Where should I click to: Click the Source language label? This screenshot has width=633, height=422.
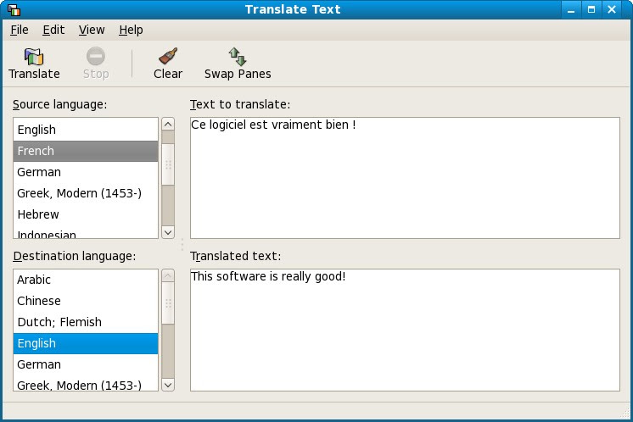click(59, 104)
